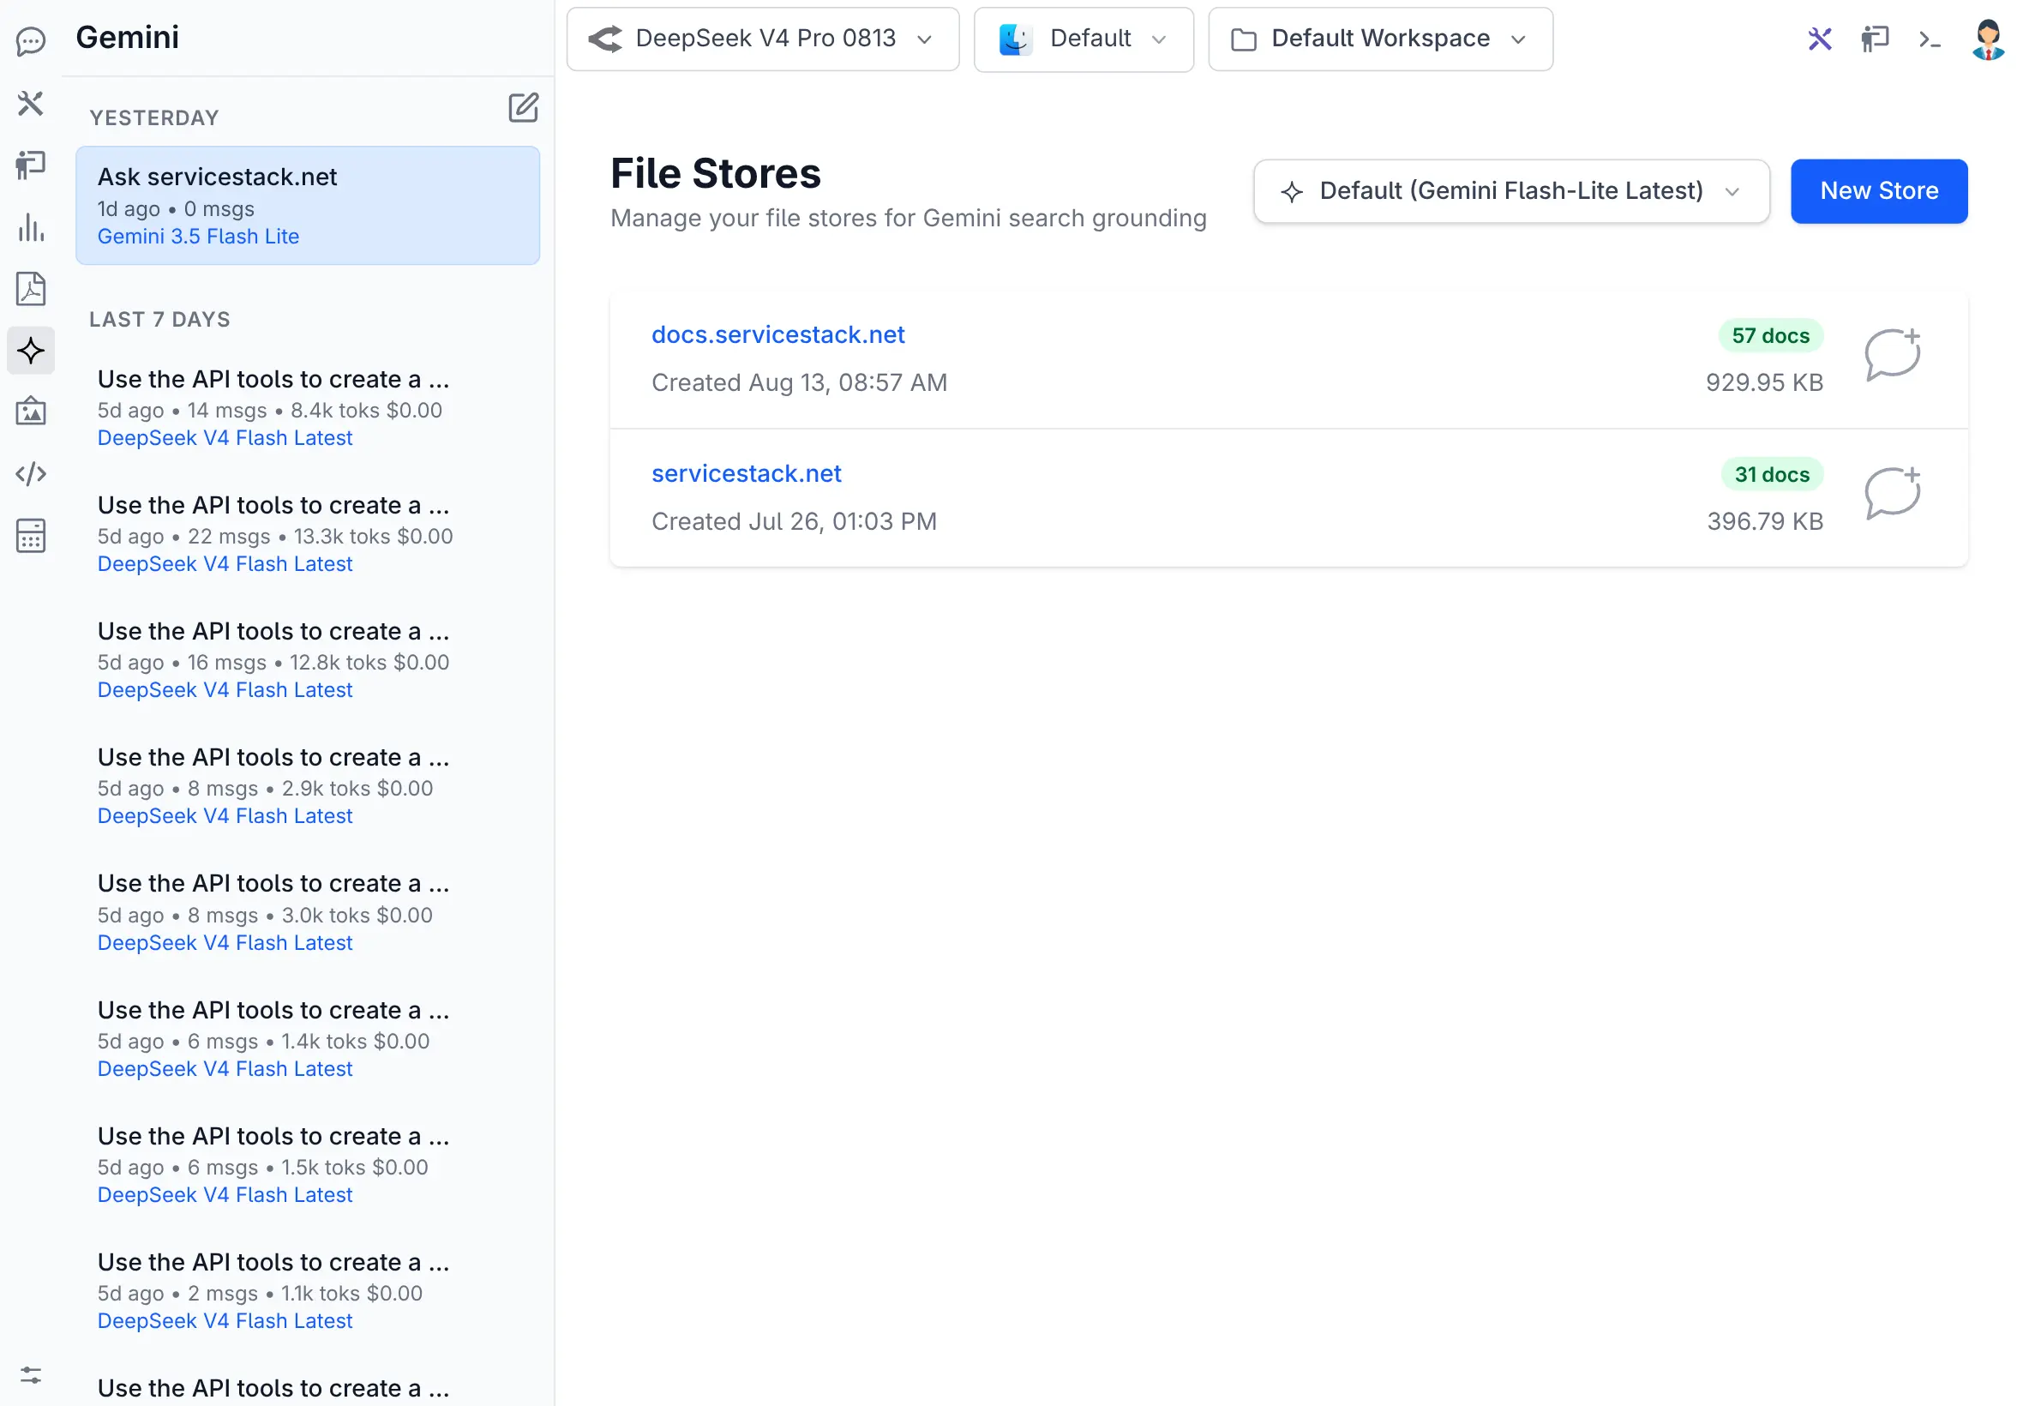Open the 8 msgs 2.9k toks conversation

pos(308,786)
